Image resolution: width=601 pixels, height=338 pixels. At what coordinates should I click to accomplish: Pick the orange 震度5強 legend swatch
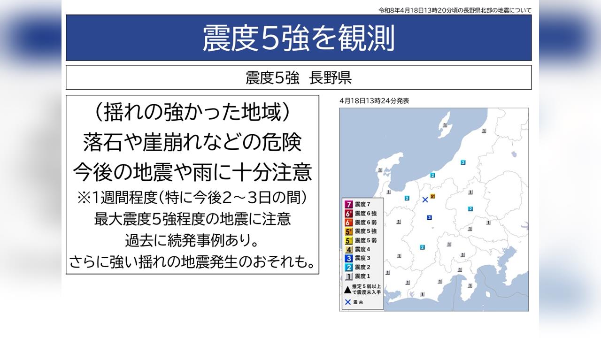(348, 231)
